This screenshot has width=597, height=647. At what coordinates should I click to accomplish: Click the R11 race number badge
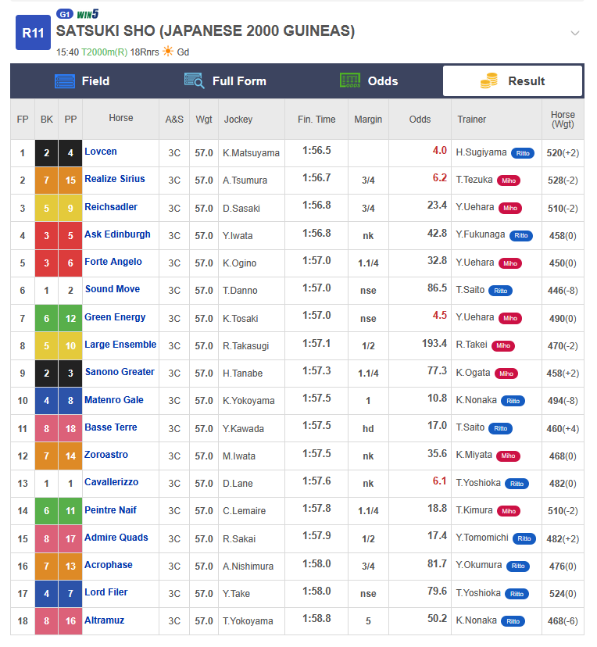coord(33,33)
